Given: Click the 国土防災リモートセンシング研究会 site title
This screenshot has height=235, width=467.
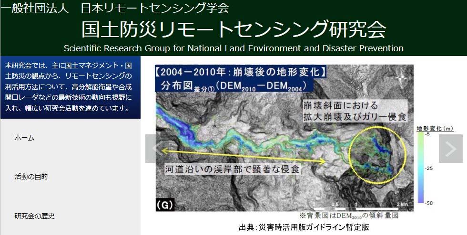Looking at the screenshot, I should [233, 29].
